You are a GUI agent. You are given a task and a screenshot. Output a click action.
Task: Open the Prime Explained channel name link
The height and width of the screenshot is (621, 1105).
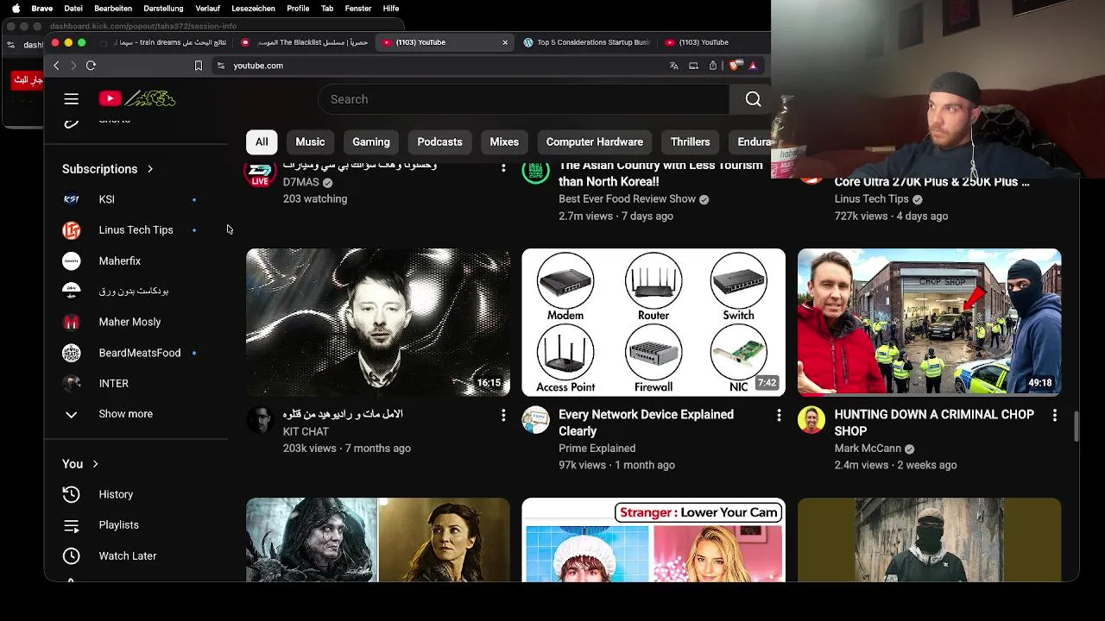point(597,448)
